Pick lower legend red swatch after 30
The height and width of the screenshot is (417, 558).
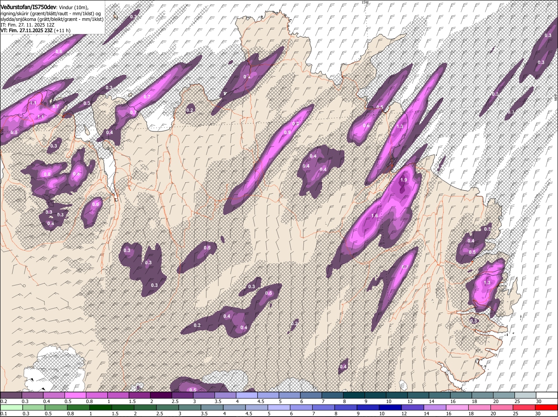click(x=547, y=407)
